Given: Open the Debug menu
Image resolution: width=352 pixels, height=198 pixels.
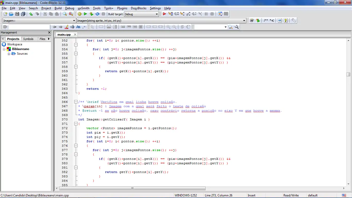Looking at the screenshot, I should [70, 8].
